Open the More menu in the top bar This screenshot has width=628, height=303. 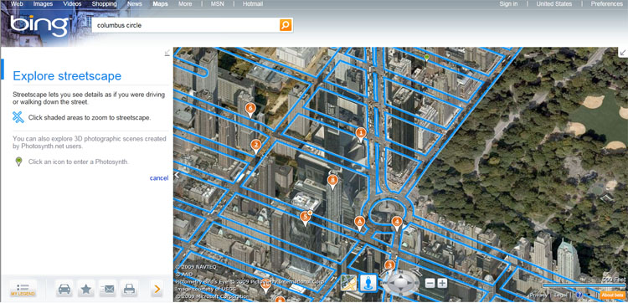[185, 4]
